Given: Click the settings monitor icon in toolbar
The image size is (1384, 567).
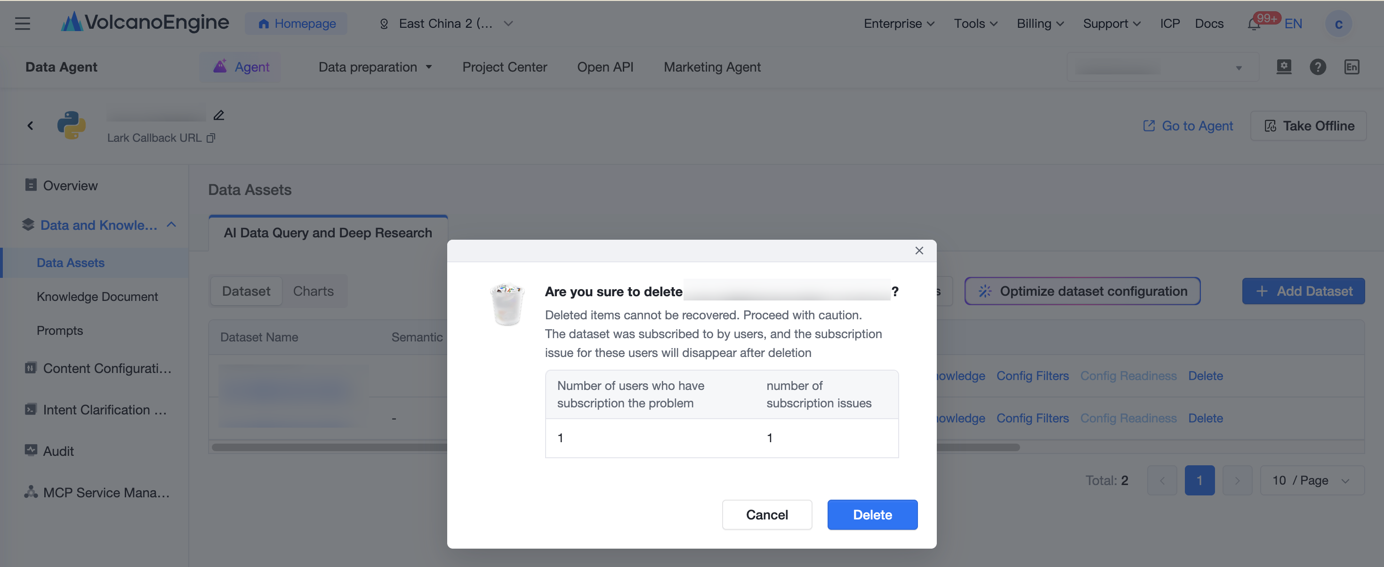Looking at the screenshot, I should (1284, 67).
